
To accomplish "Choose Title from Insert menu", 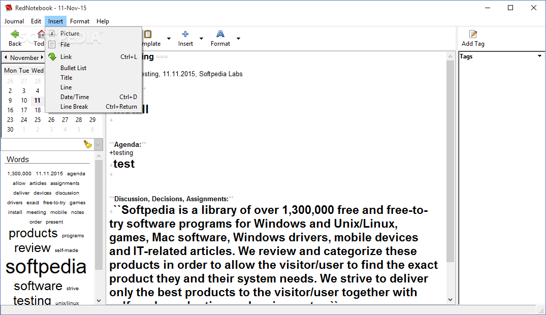I will (93, 78).
